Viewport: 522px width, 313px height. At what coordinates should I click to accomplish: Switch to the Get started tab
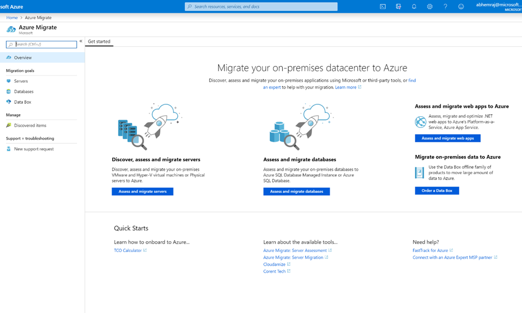coord(99,42)
